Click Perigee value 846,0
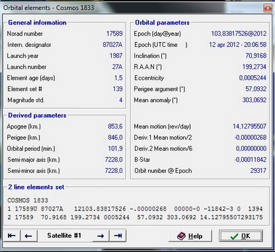This screenshot has height=252, width=275. click(115, 137)
